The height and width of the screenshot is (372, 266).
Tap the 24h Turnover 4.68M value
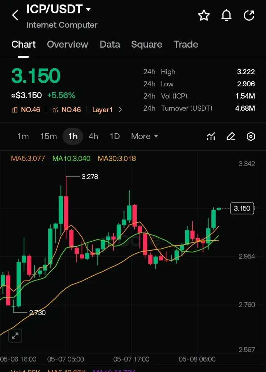pyautogui.click(x=245, y=108)
